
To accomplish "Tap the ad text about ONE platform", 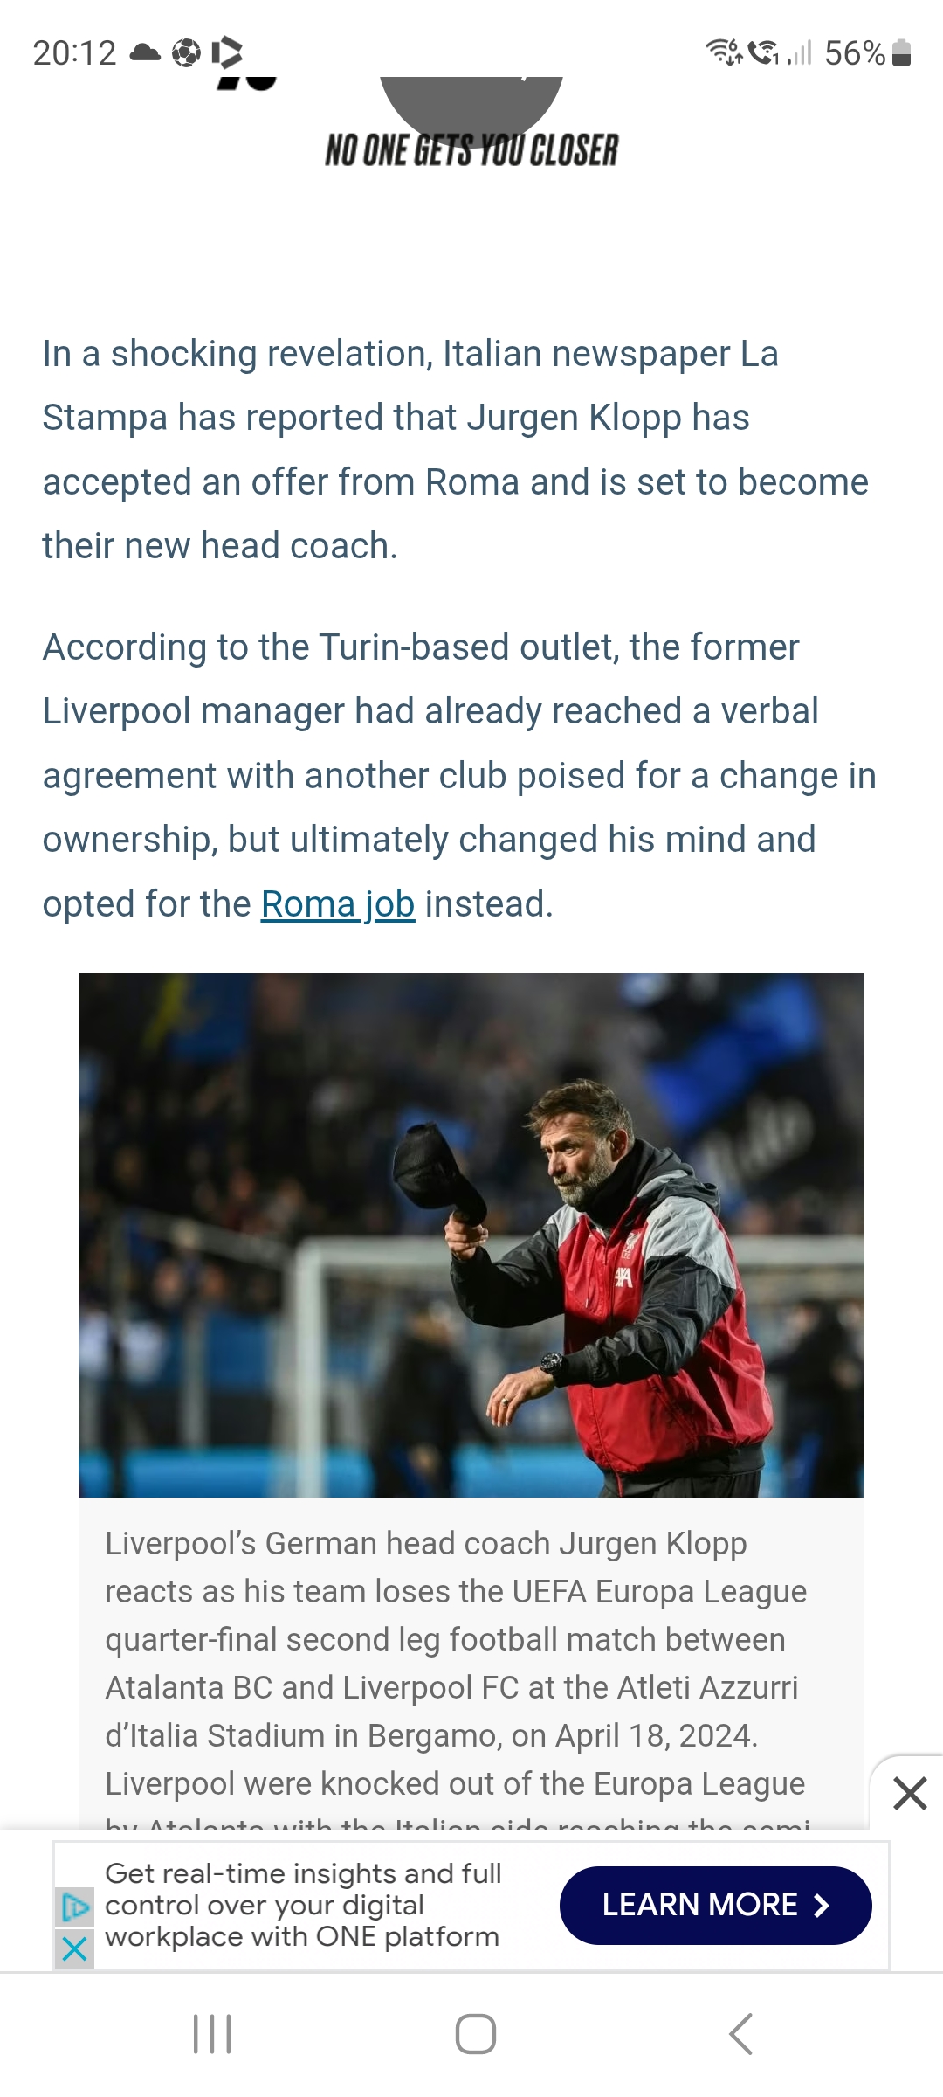I will click(302, 1905).
